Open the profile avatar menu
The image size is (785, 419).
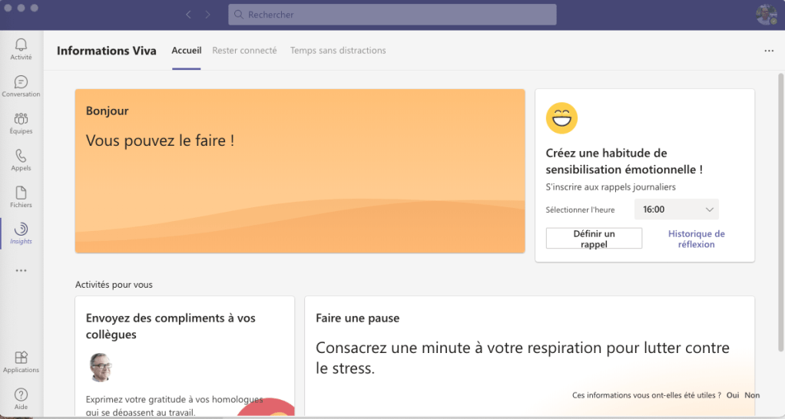(x=766, y=15)
